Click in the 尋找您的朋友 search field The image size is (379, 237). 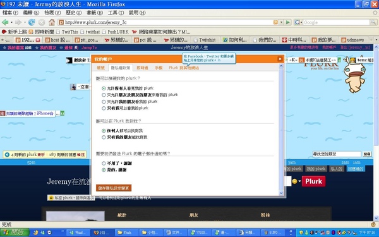pos(336,154)
